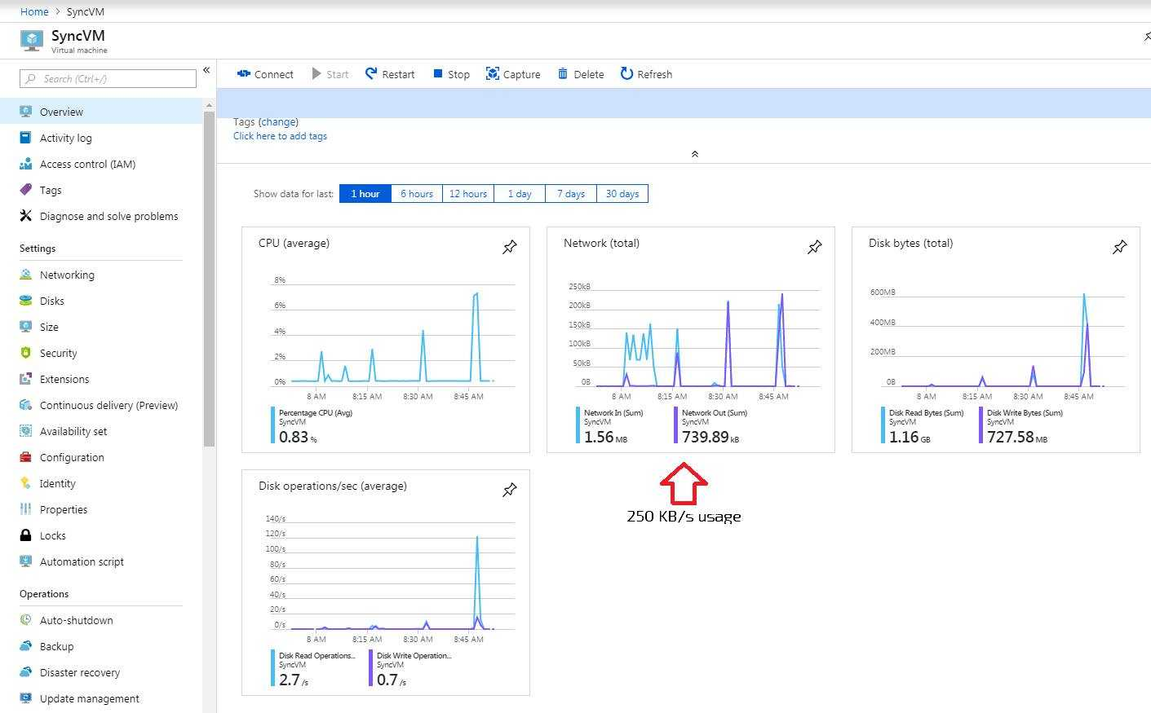Open Networking settings

pos(101,275)
